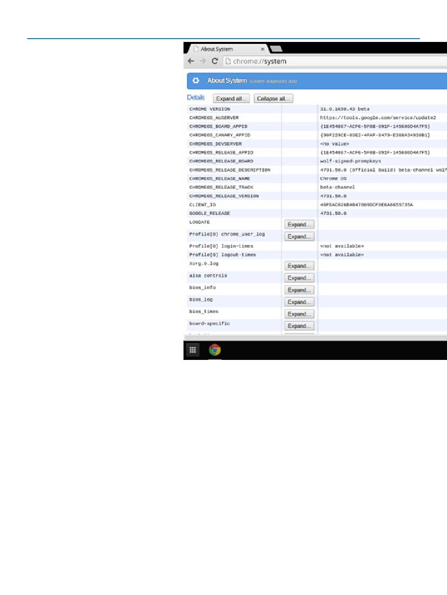Viewport: 447px width, 595px height.
Task: Click the chrome://system address bar
Action: click(329, 61)
